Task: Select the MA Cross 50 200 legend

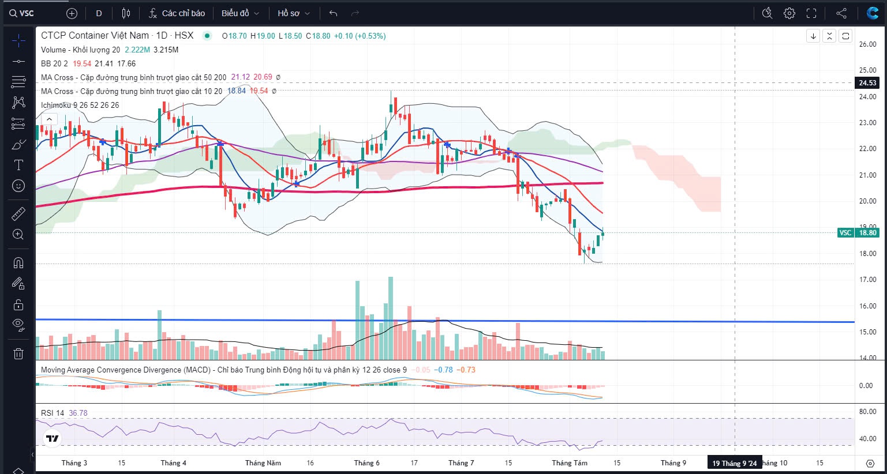Action: point(133,77)
